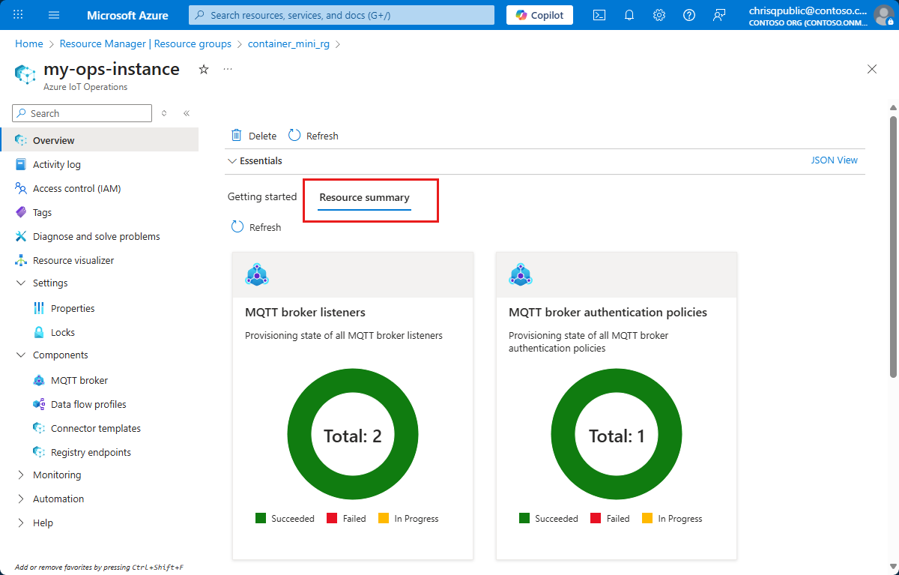
Task: Click the green Succeeded legend swatch for listeners
Action: pyautogui.click(x=261, y=519)
